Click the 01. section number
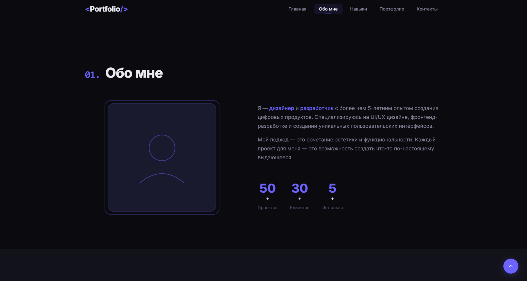527x281 pixels. [92, 75]
